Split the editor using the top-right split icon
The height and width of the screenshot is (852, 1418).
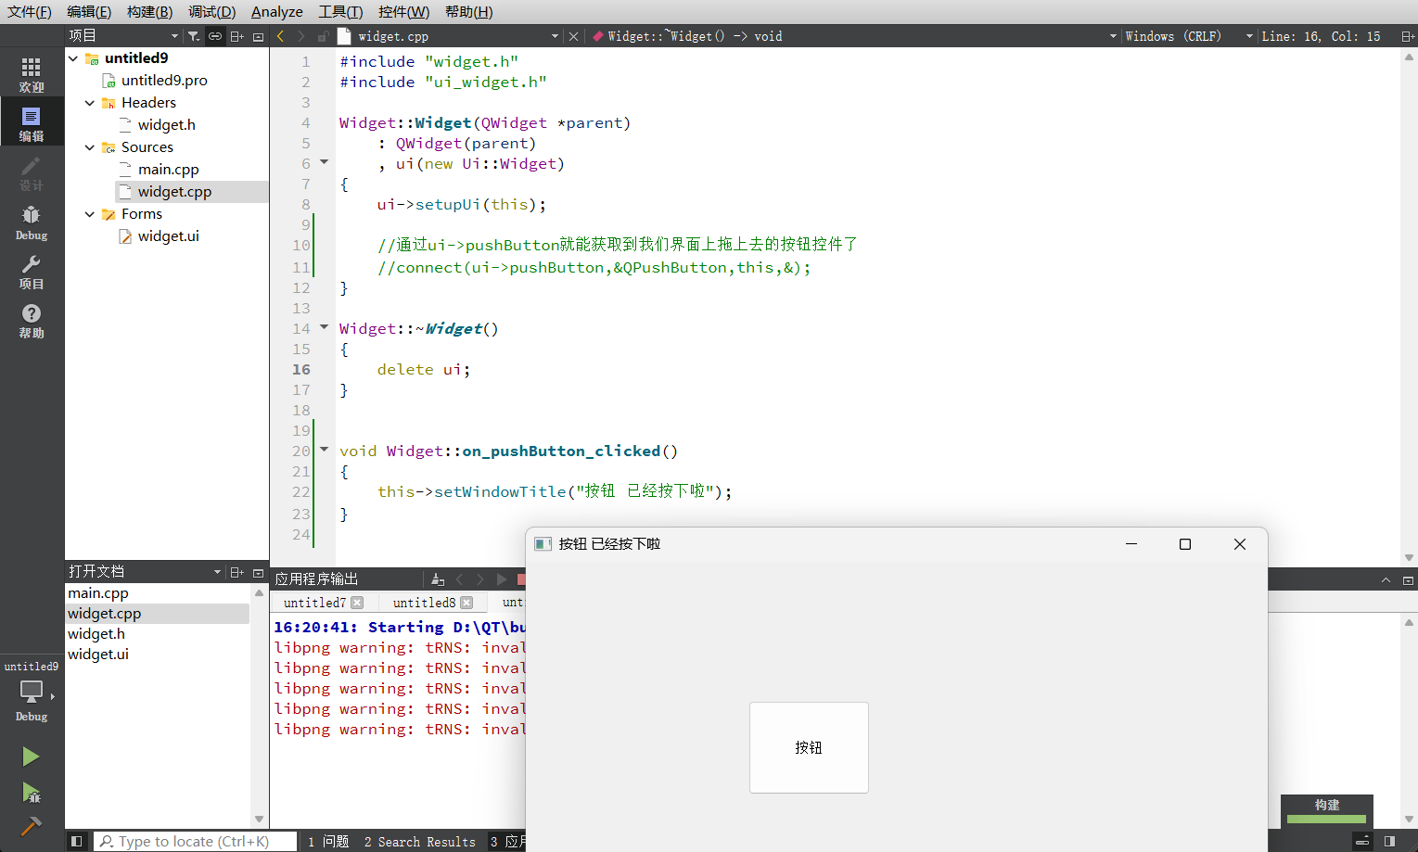click(1408, 36)
